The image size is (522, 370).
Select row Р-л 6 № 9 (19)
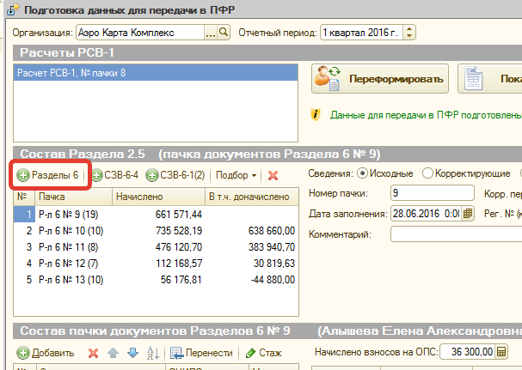[x=156, y=215]
